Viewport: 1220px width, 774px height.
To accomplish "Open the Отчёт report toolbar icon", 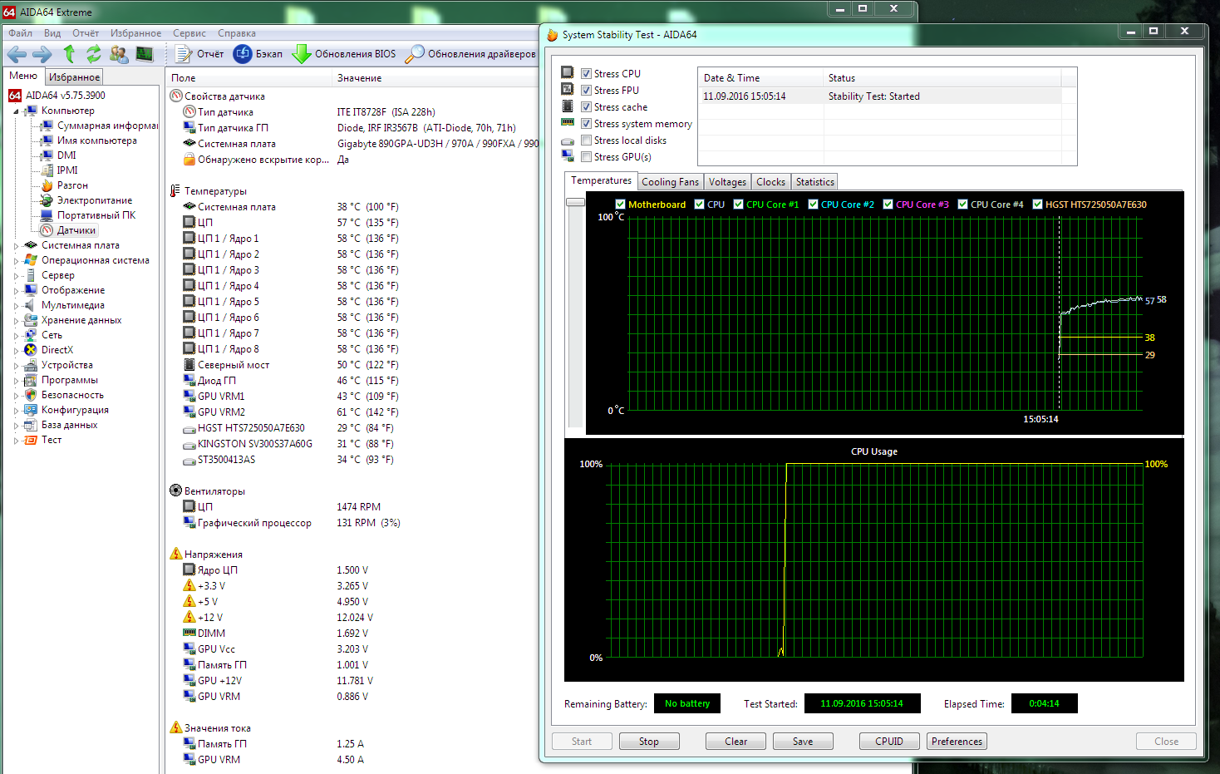I will point(184,54).
